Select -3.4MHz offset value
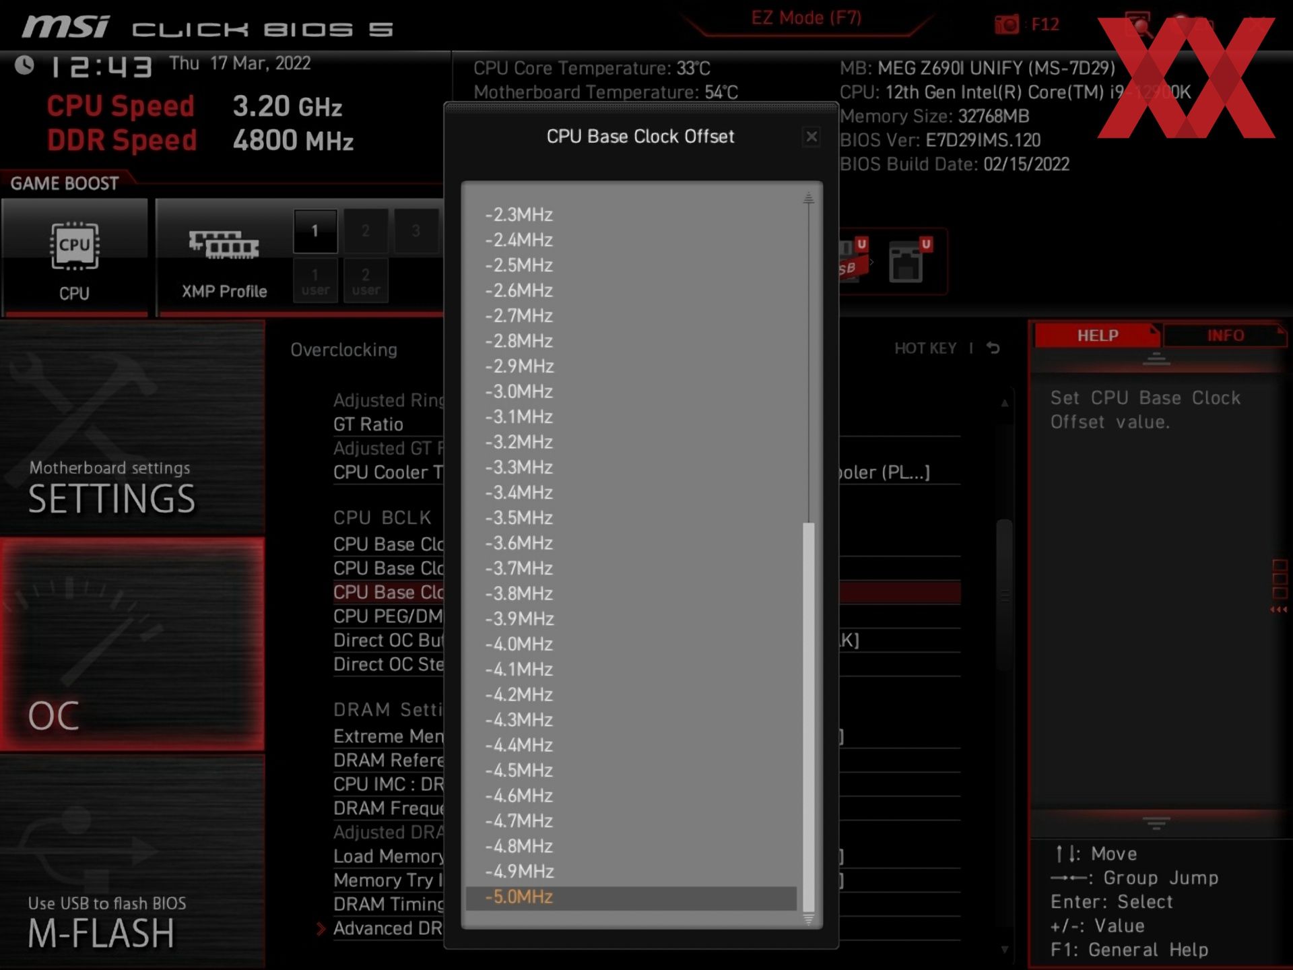1293x970 pixels. click(x=519, y=492)
